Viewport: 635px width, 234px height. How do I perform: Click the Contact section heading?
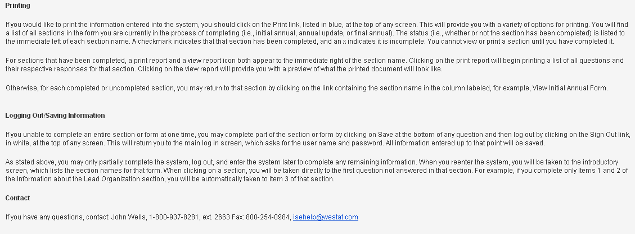point(17,198)
